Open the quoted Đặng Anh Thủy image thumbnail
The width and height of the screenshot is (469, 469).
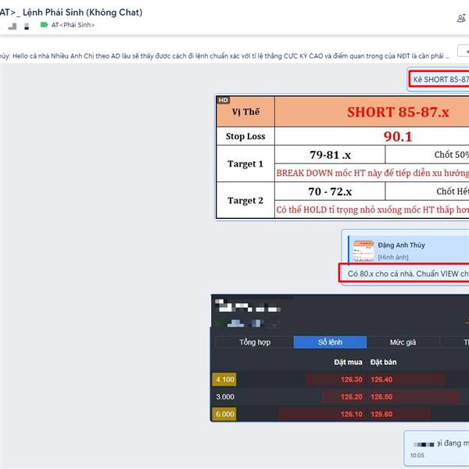[363, 251]
